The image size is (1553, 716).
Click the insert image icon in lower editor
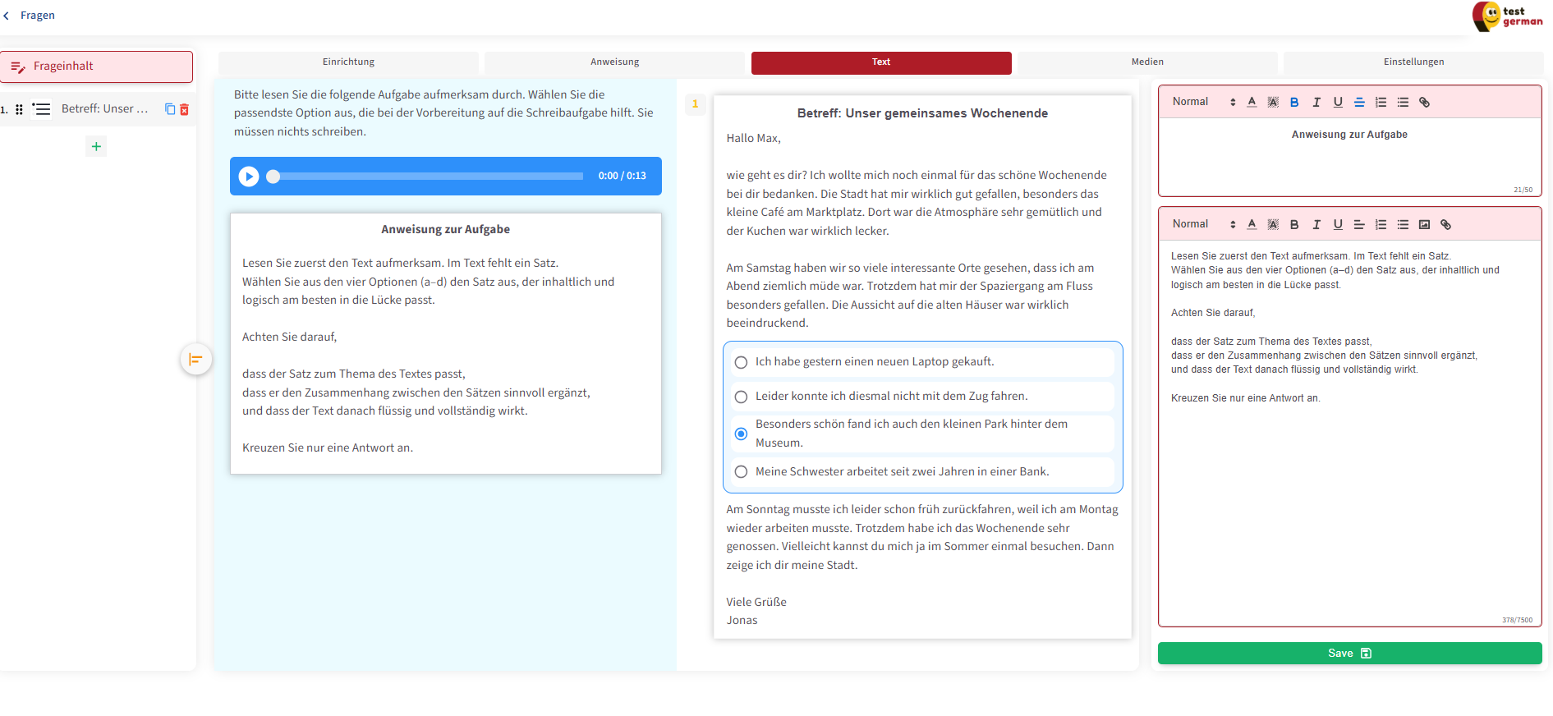coord(1424,225)
